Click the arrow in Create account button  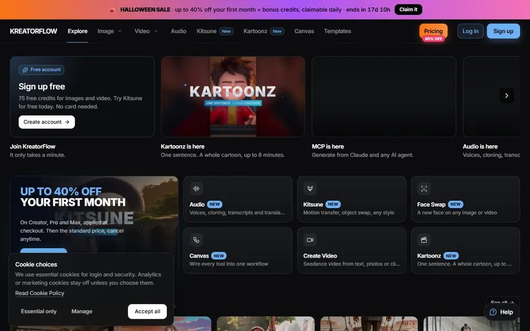(67, 122)
